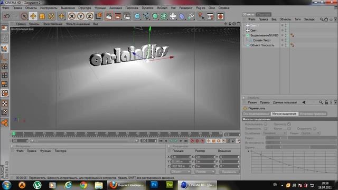Click the red record keyframe button
The height and width of the screenshot is (190, 338).
(192, 141)
